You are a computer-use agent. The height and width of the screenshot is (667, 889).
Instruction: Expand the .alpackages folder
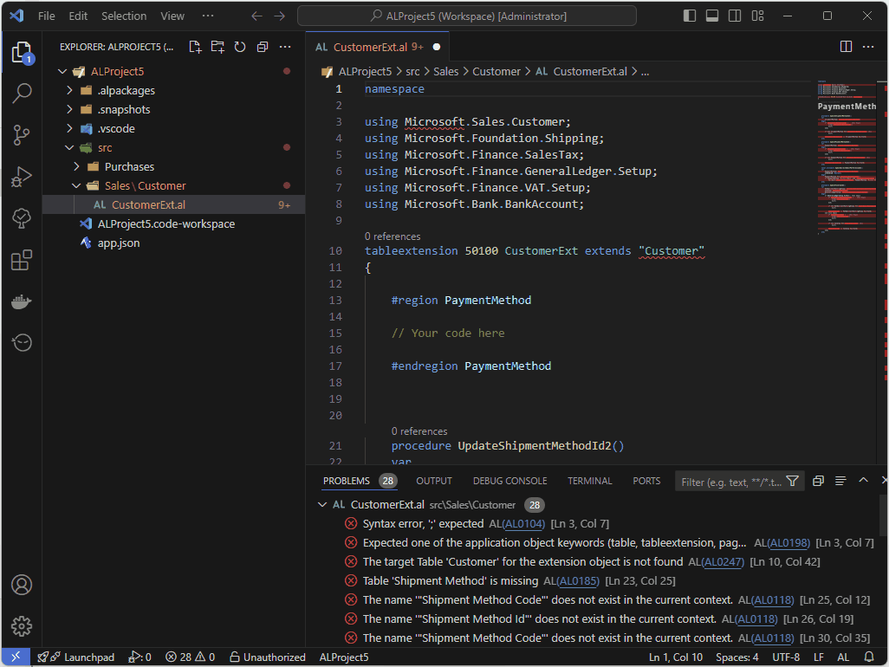69,90
